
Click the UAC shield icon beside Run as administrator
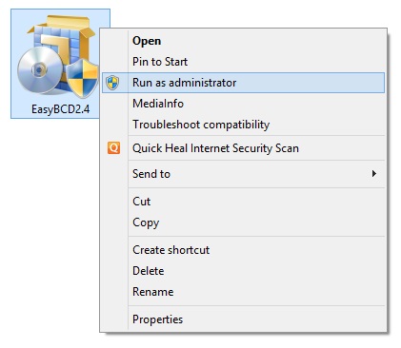[x=112, y=83]
